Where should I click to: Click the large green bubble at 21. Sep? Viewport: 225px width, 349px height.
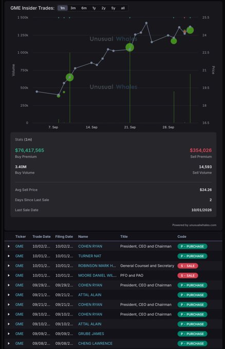pos(129,47)
